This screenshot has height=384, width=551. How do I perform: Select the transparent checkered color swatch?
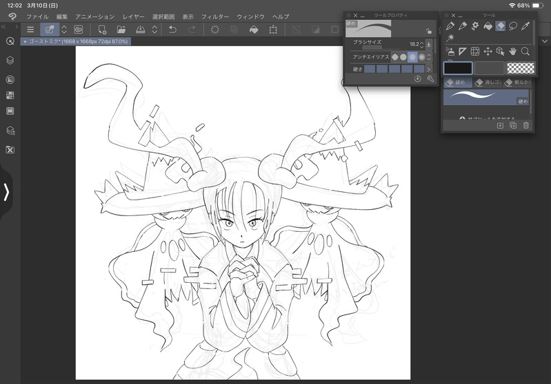[x=521, y=68]
